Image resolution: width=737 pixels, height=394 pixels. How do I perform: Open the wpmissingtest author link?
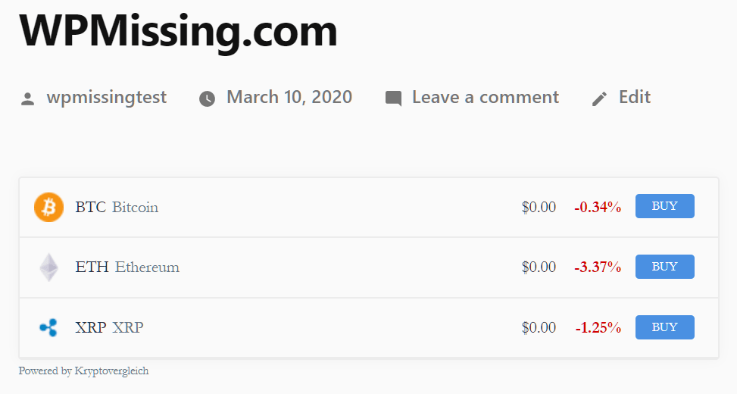pos(107,97)
